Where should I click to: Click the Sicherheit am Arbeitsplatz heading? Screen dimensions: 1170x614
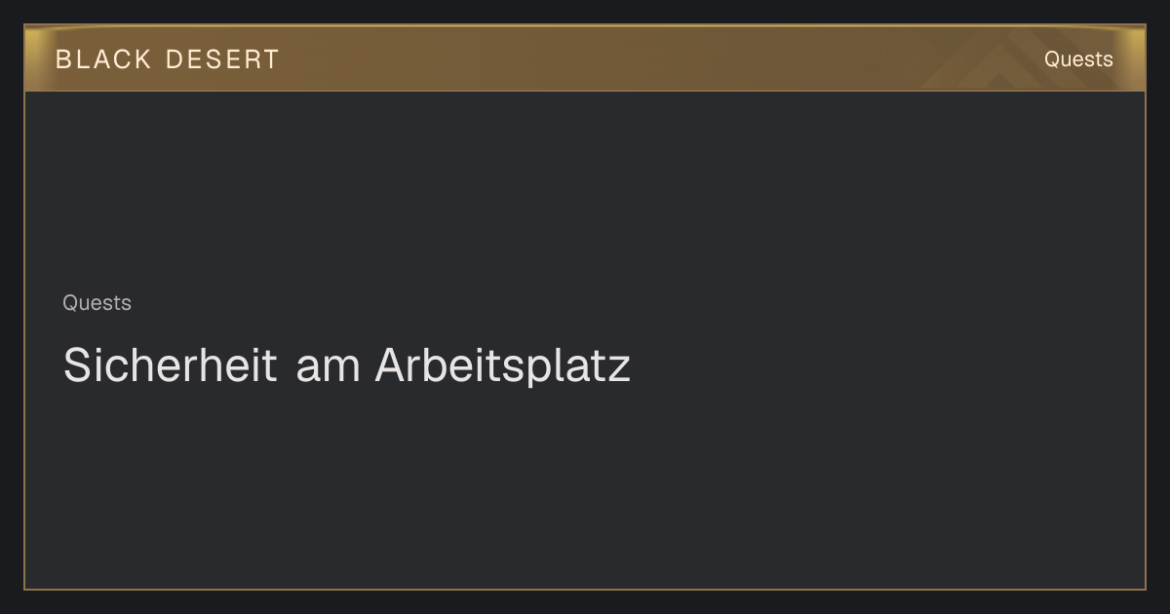tap(347, 365)
